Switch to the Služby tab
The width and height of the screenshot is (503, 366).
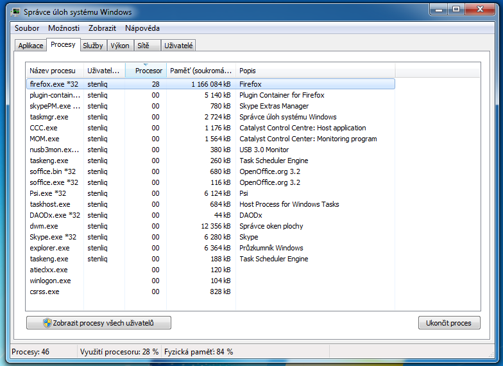[x=93, y=46]
